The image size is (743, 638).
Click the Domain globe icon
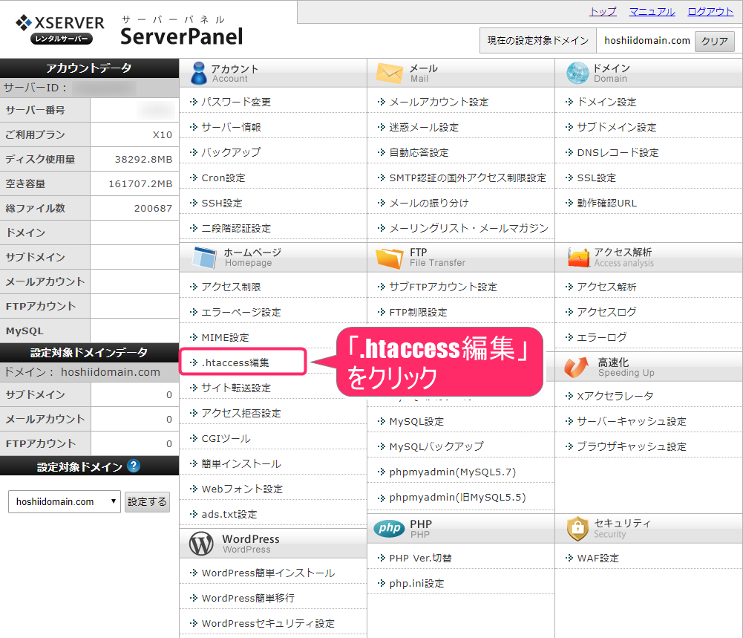click(577, 73)
